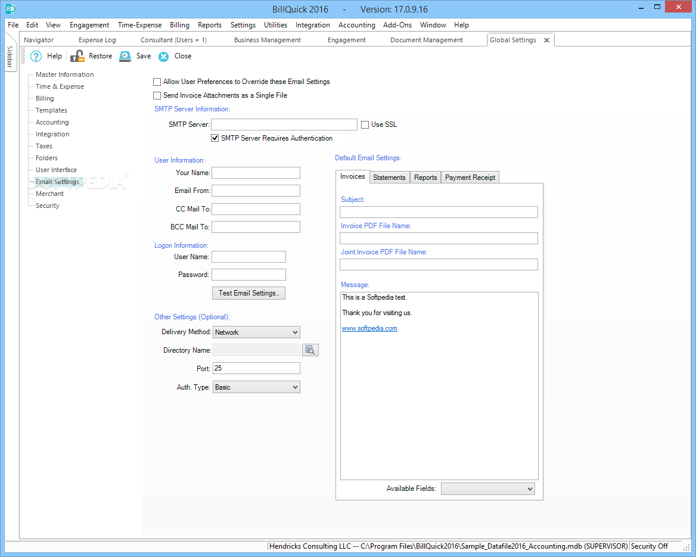Switch to the Expense Log tab
This screenshot has height=557, width=696.
97,40
